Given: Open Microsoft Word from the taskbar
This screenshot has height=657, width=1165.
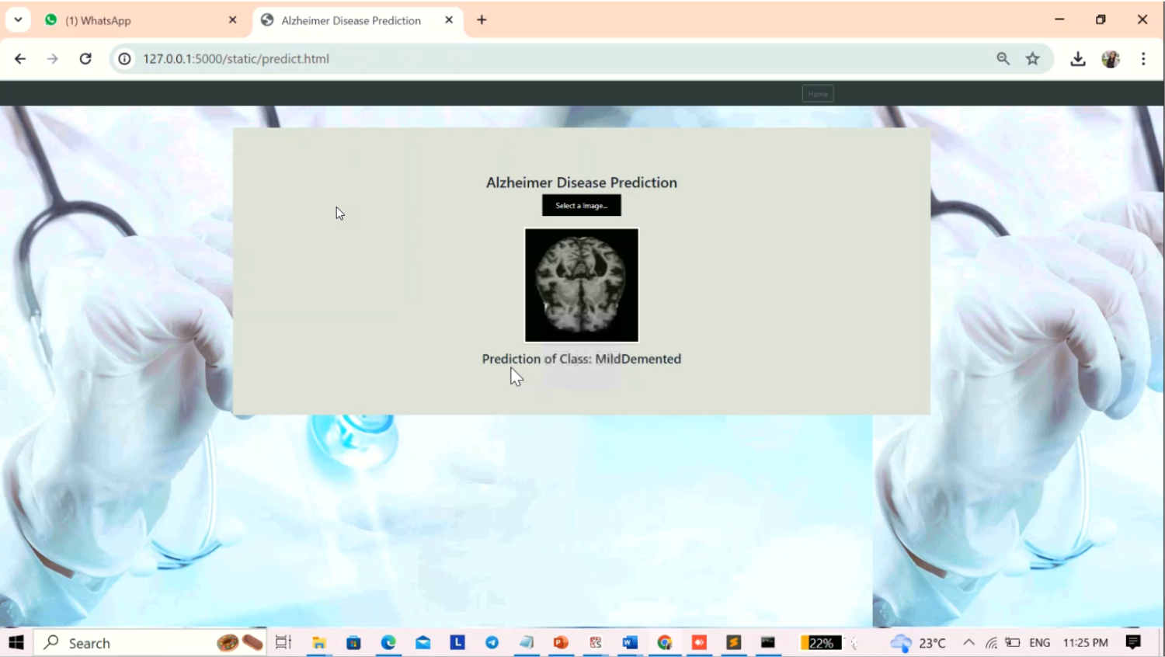Looking at the screenshot, I should (629, 642).
